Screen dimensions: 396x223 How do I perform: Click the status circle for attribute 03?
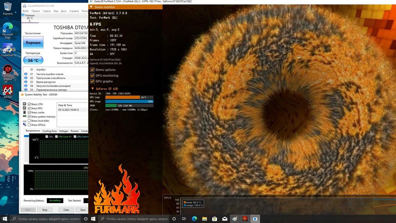click(x=26, y=82)
